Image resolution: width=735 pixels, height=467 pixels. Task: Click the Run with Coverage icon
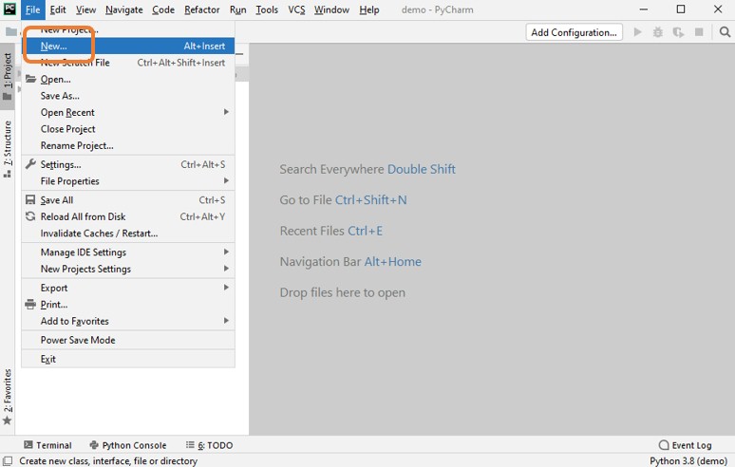(x=678, y=32)
